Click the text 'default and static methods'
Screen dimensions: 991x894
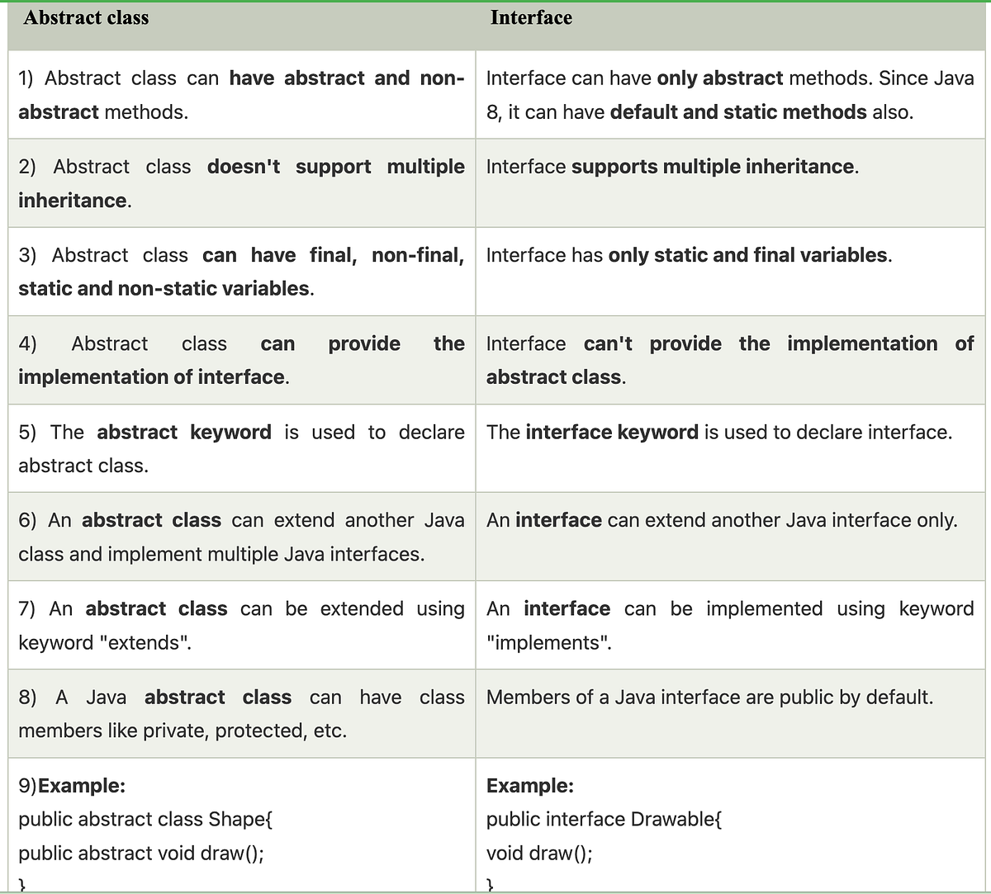pyautogui.click(x=738, y=112)
